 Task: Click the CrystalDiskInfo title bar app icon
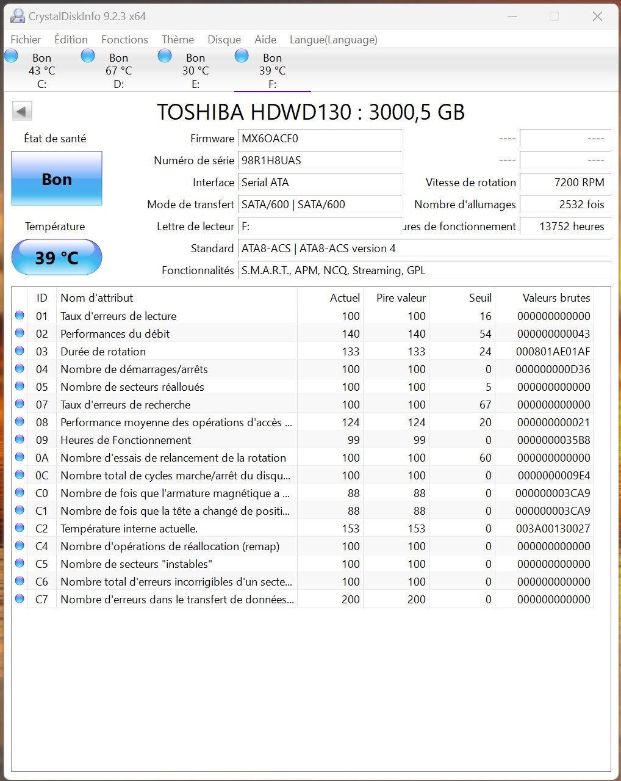[18, 16]
